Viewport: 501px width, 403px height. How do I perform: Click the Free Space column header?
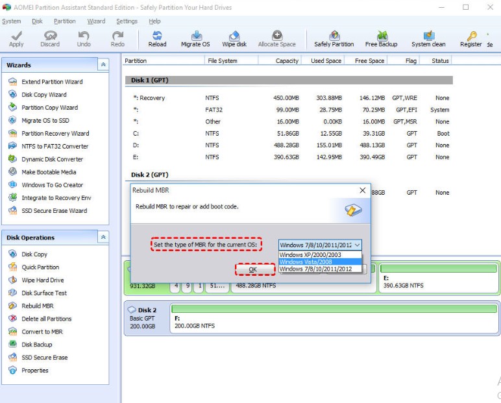pos(366,61)
